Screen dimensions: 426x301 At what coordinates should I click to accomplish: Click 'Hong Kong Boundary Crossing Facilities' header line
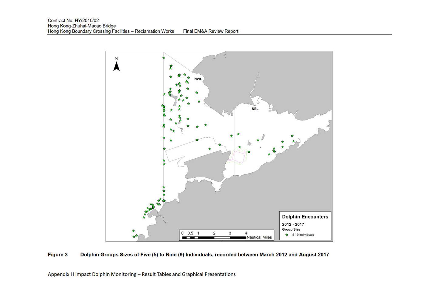pos(111,31)
